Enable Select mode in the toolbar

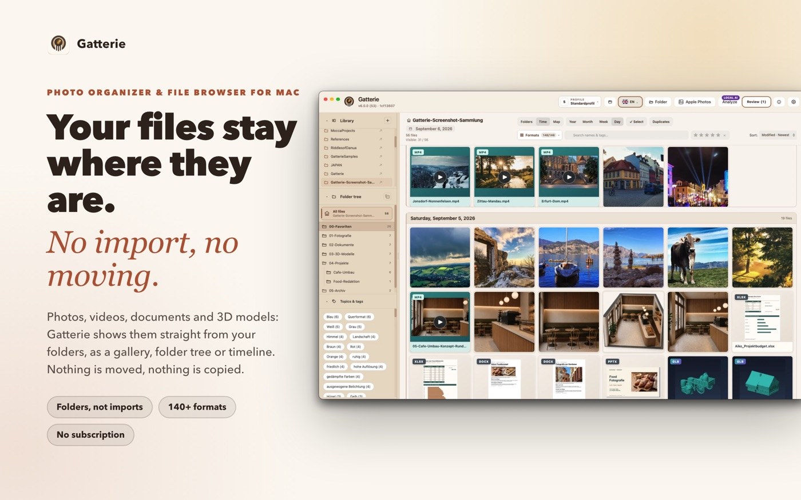[x=637, y=122]
